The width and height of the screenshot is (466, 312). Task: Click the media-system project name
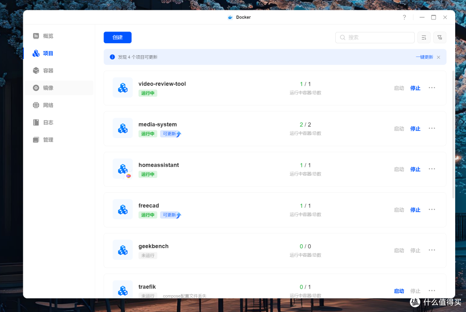[157, 125]
